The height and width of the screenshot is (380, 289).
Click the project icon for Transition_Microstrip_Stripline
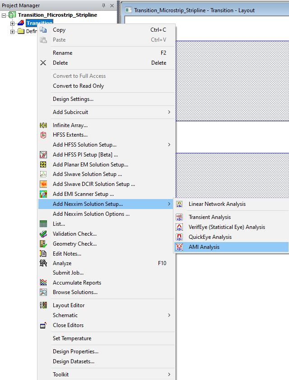pos(12,15)
